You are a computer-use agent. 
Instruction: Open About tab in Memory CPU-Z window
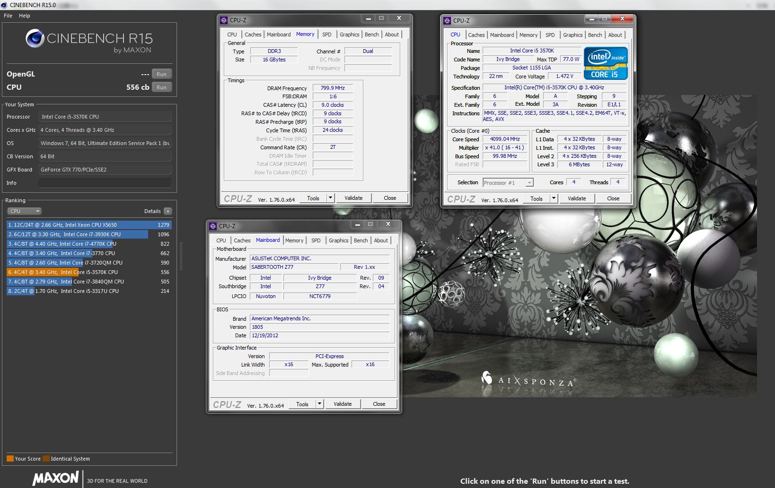[392, 34]
